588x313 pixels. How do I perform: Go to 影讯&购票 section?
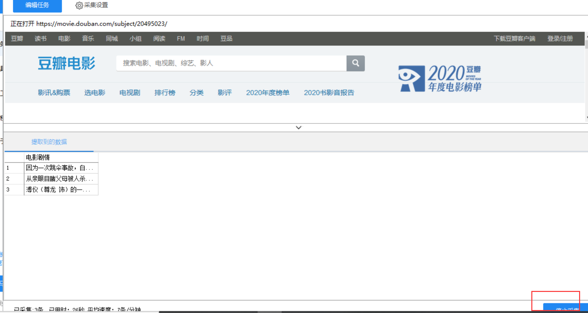54,93
